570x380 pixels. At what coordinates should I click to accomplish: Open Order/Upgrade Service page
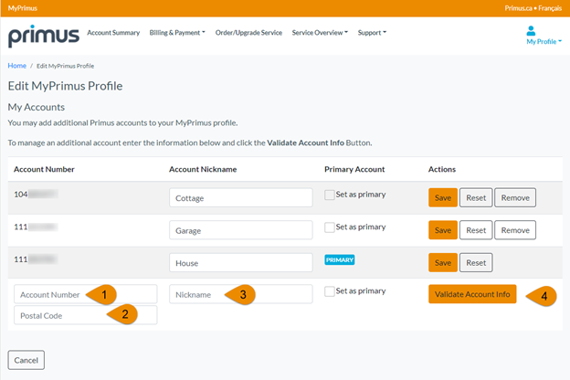[x=248, y=33]
